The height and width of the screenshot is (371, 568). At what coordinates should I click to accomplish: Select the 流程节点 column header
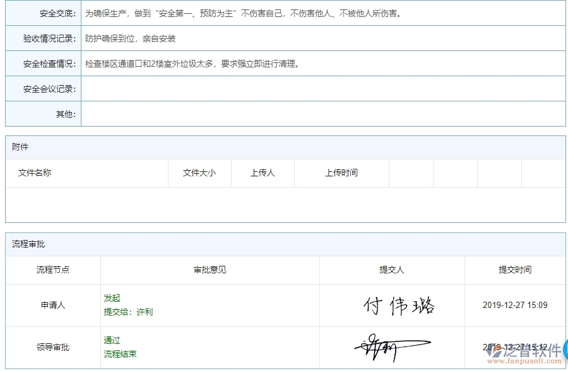[x=52, y=270]
